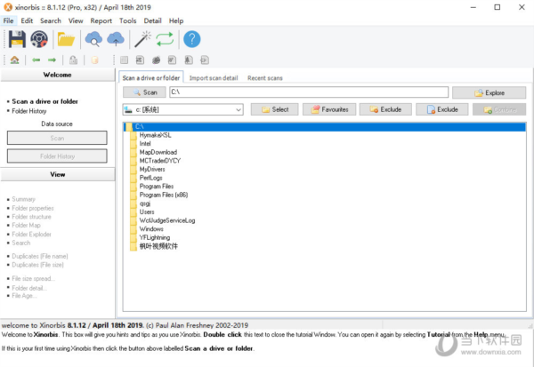534x367 pixels.
Task: Go to the Home house icon
Action: pos(14,60)
